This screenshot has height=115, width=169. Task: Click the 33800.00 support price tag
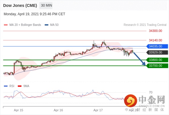pyautogui.click(x=157, y=60)
